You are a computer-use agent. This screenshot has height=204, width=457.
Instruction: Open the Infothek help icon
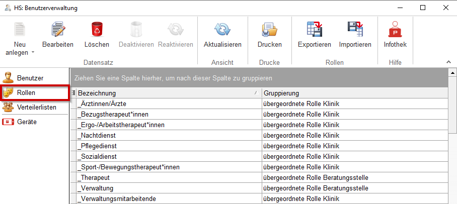tap(395, 30)
